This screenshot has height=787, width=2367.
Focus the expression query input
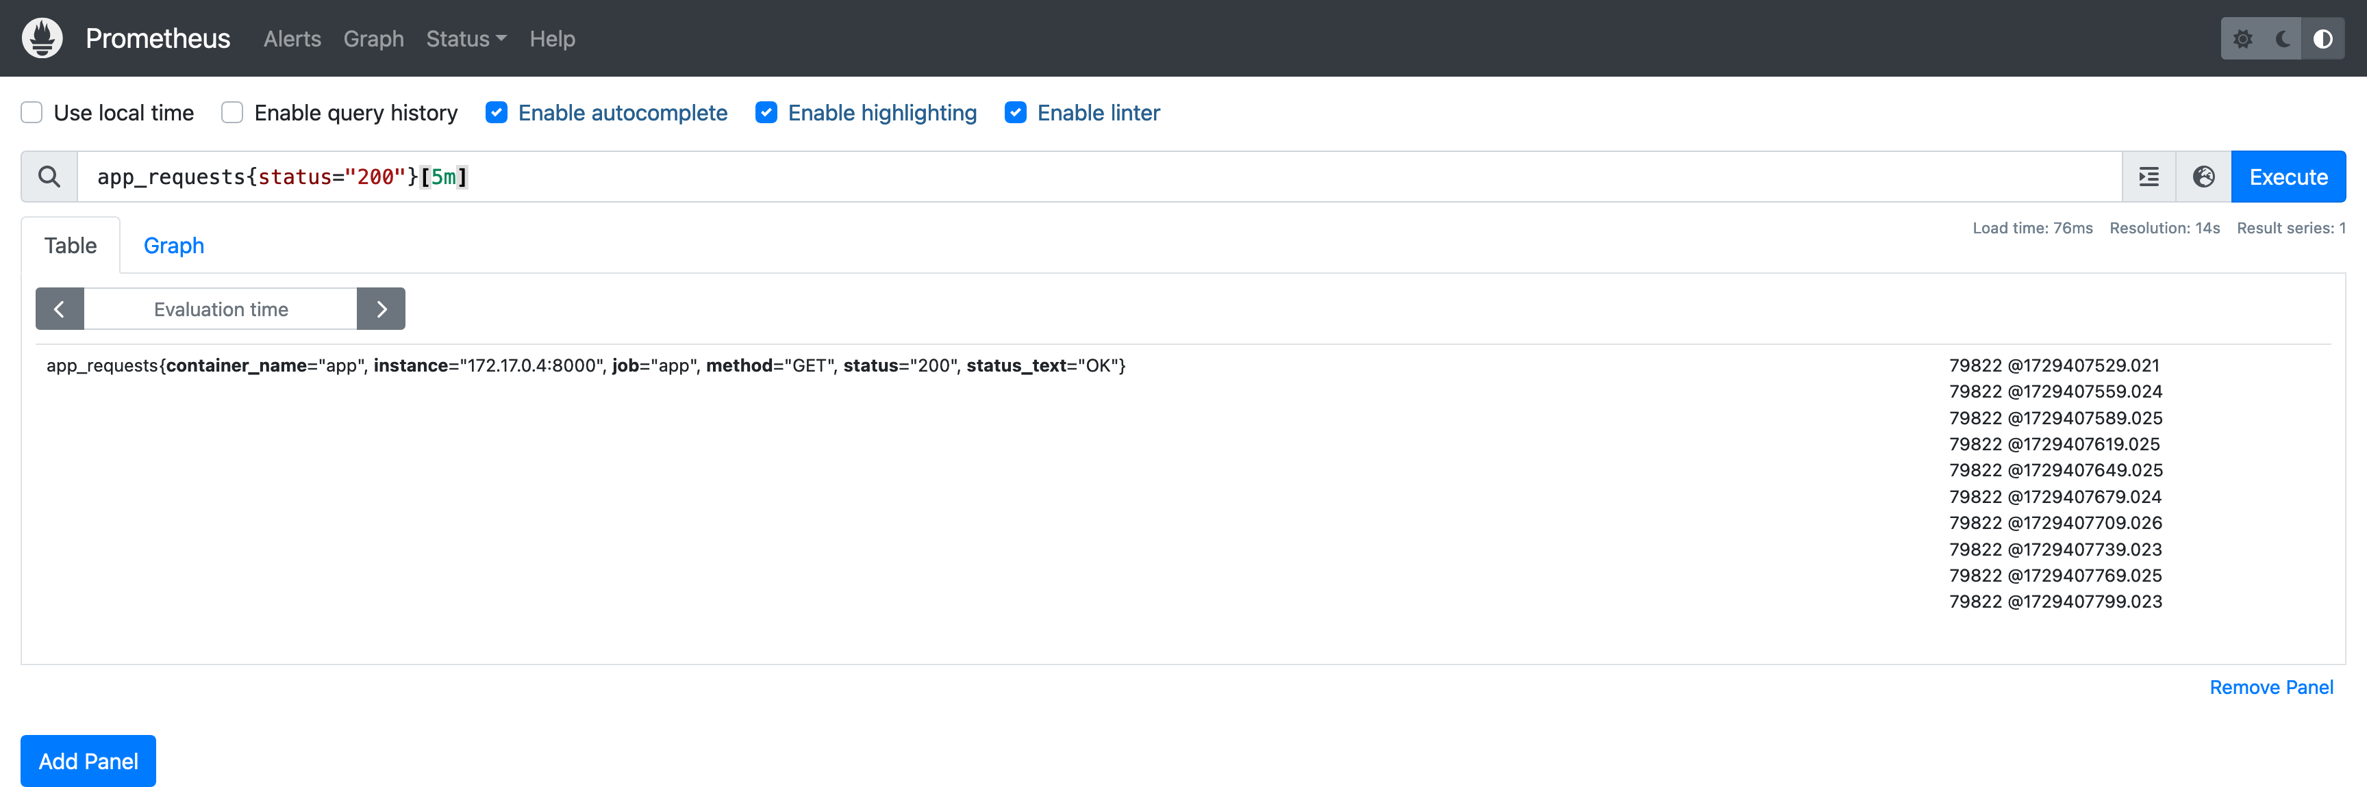coord(1099,177)
